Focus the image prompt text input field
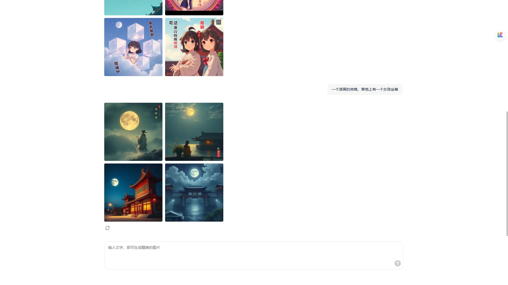Screen dimensions: 508x285 point(254,255)
